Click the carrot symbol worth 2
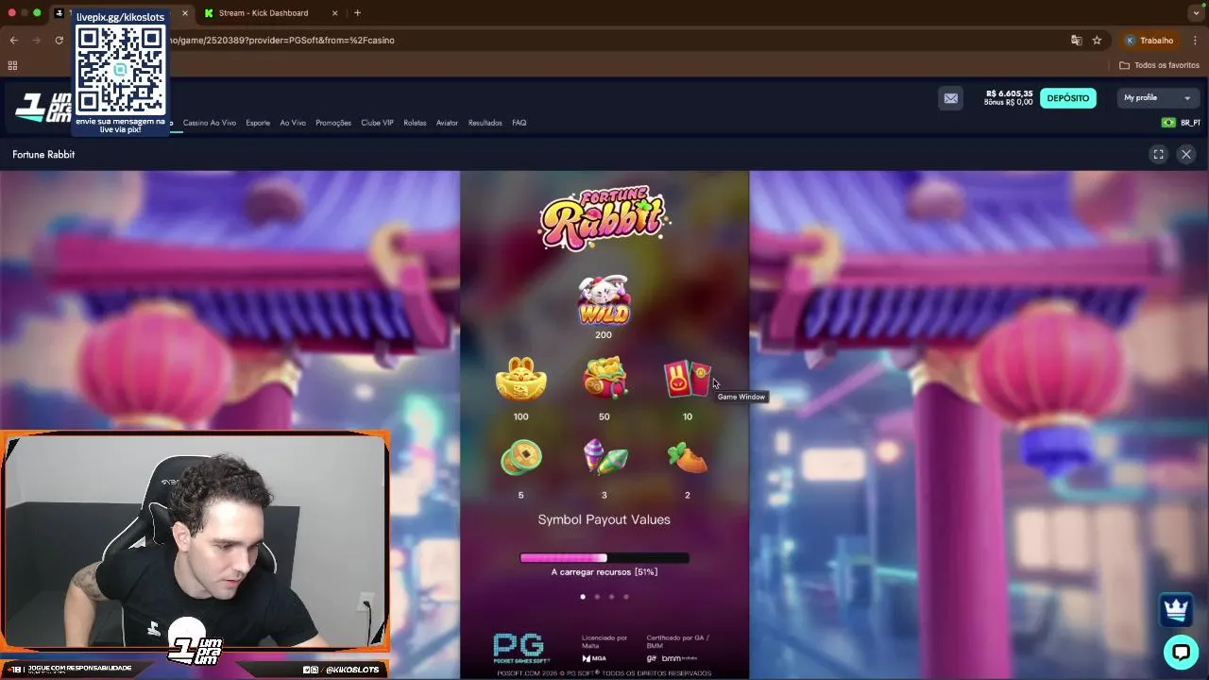Screen dimensions: 1209x680 pyautogui.click(x=687, y=459)
